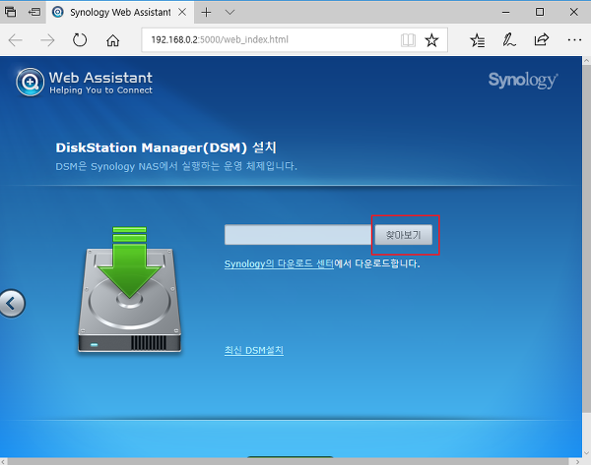Close the browser window

pyautogui.click(x=573, y=12)
